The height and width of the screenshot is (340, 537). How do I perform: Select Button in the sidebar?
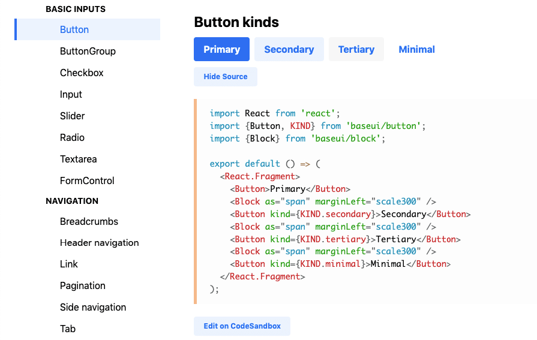pyautogui.click(x=74, y=29)
